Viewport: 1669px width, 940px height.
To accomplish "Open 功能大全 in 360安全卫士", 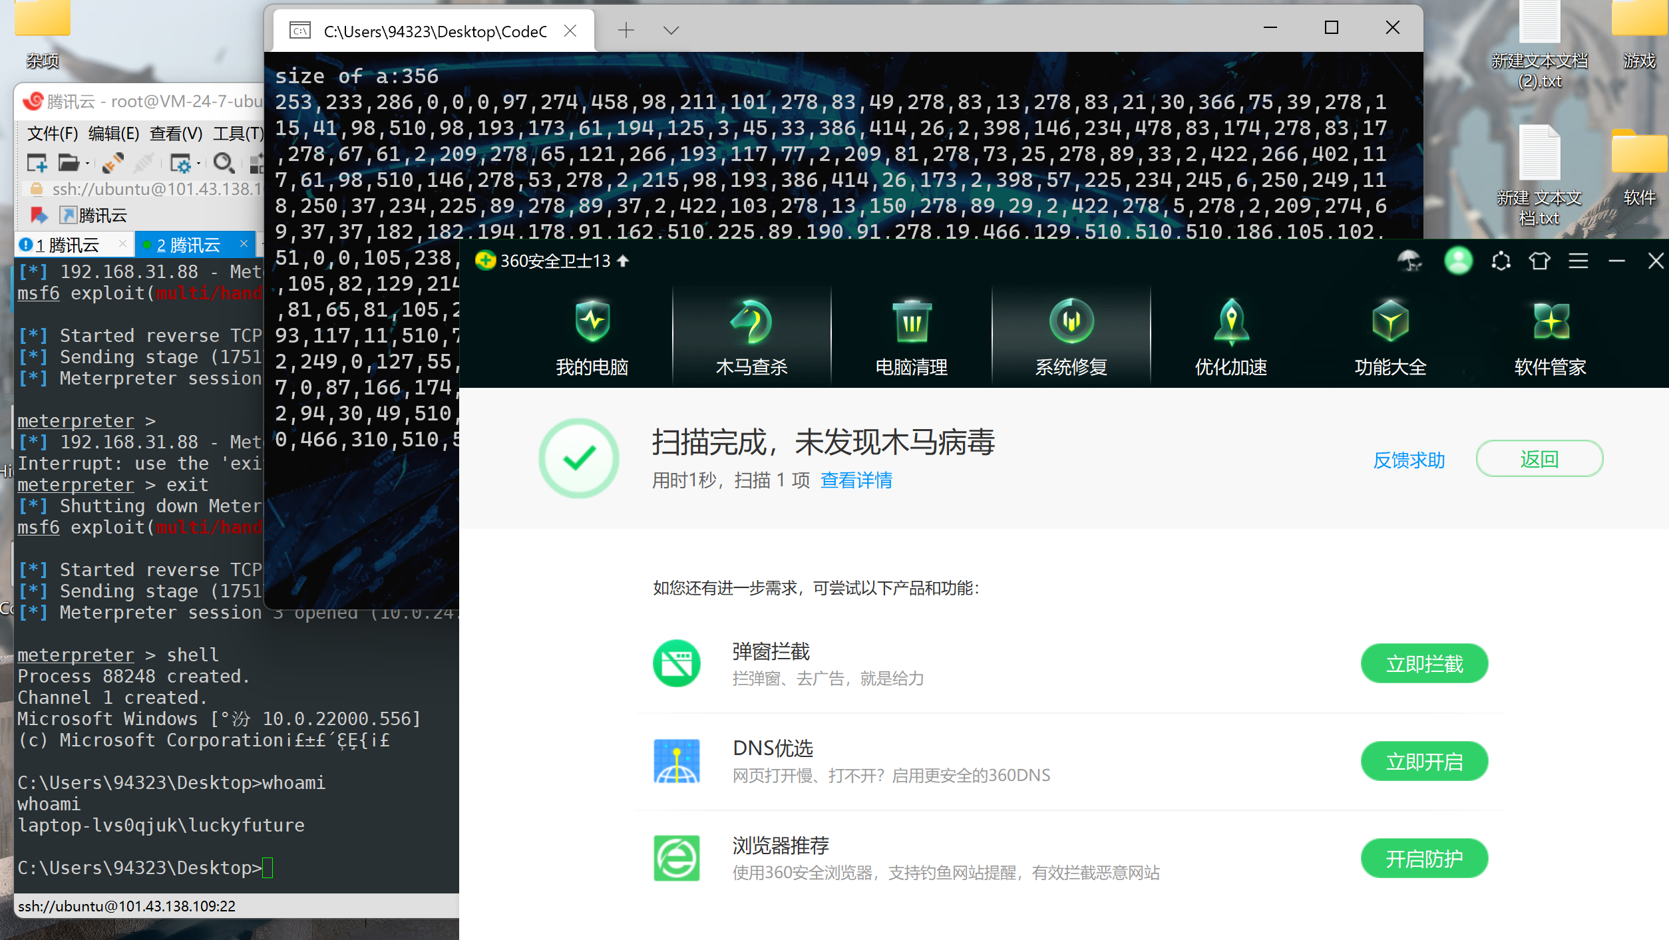I will coord(1390,336).
